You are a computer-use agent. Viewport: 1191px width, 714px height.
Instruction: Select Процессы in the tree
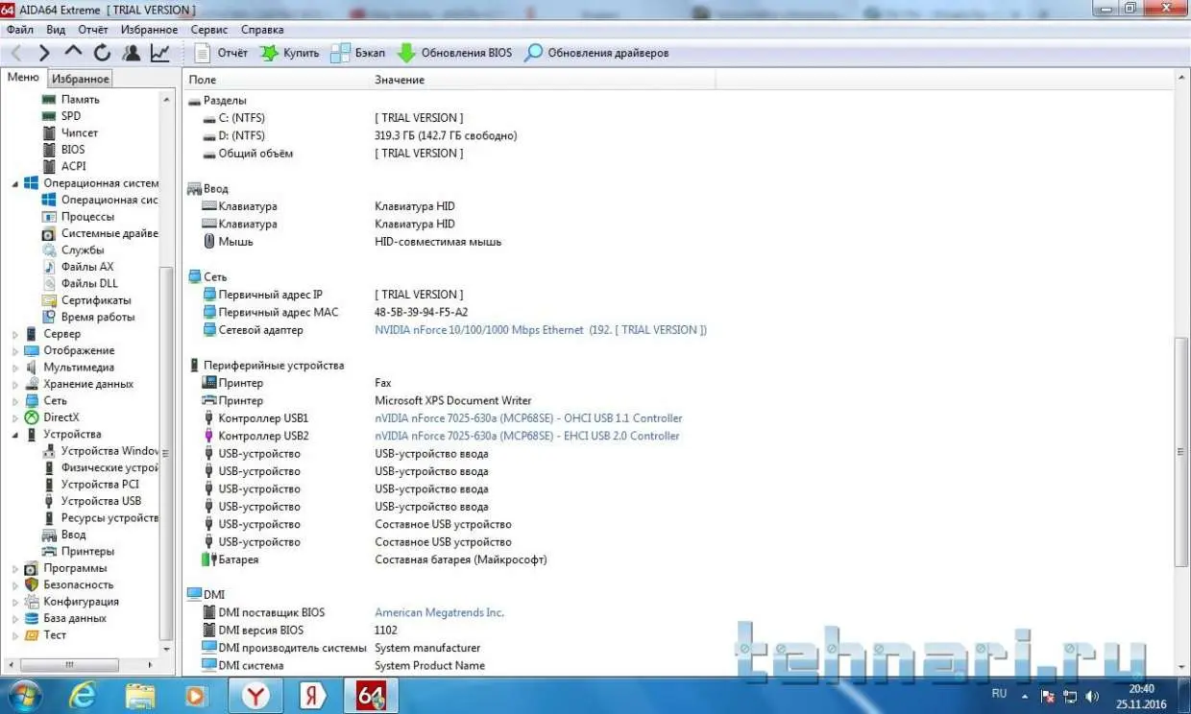tap(87, 217)
